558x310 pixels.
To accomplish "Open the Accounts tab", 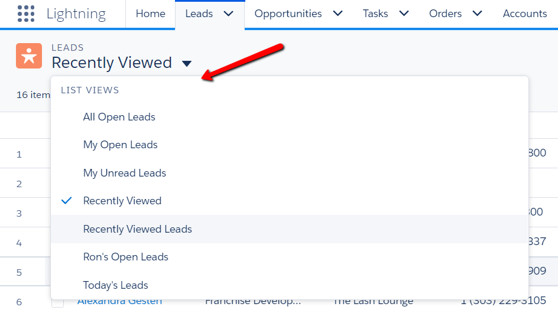I will tap(524, 14).
